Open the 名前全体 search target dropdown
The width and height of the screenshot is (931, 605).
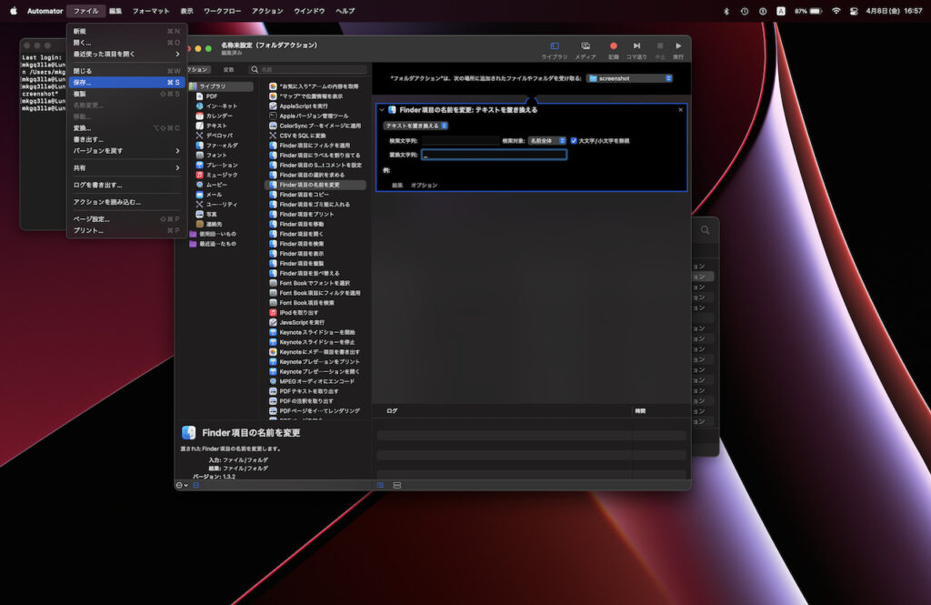click(546, 141)
